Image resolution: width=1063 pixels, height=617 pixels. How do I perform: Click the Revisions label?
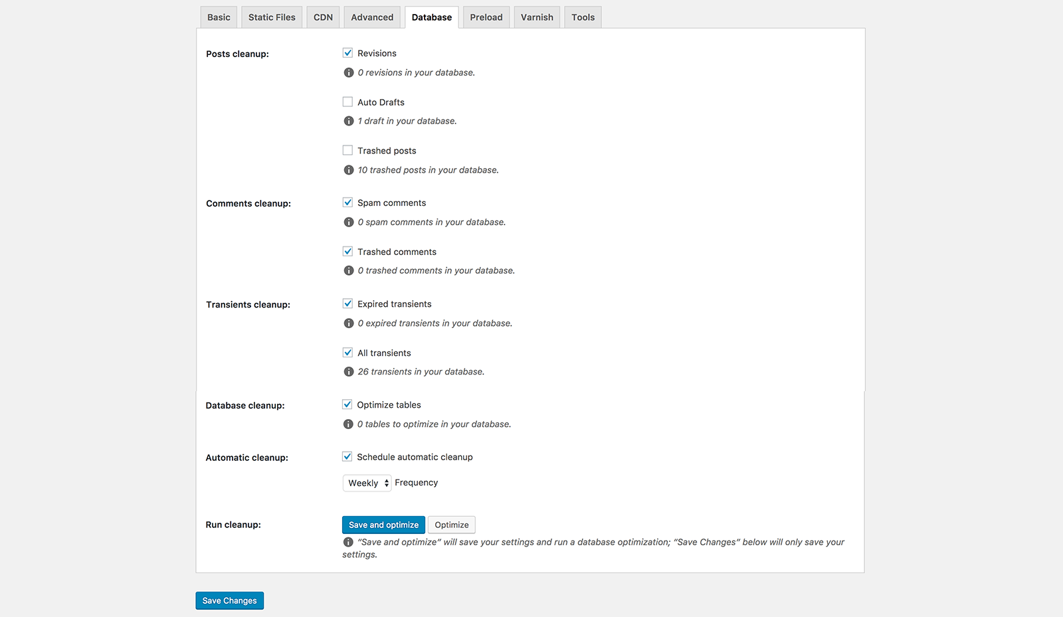click(x=377, y=53)
